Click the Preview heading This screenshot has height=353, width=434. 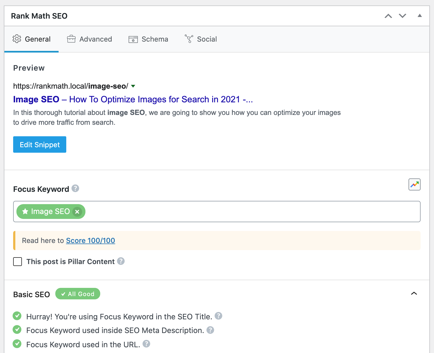[x=29, y=68]
